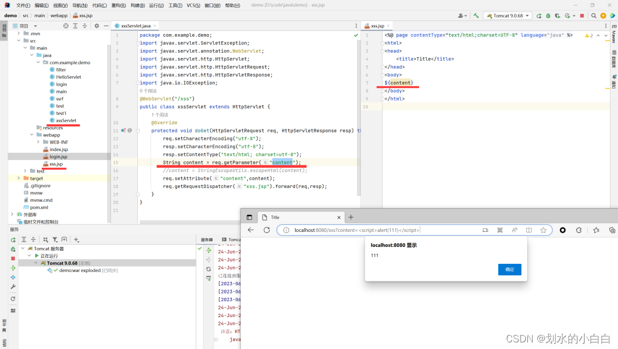The image size is (618, 349).
Task: Open the VCS(S) menu
Action: [193, 5]
